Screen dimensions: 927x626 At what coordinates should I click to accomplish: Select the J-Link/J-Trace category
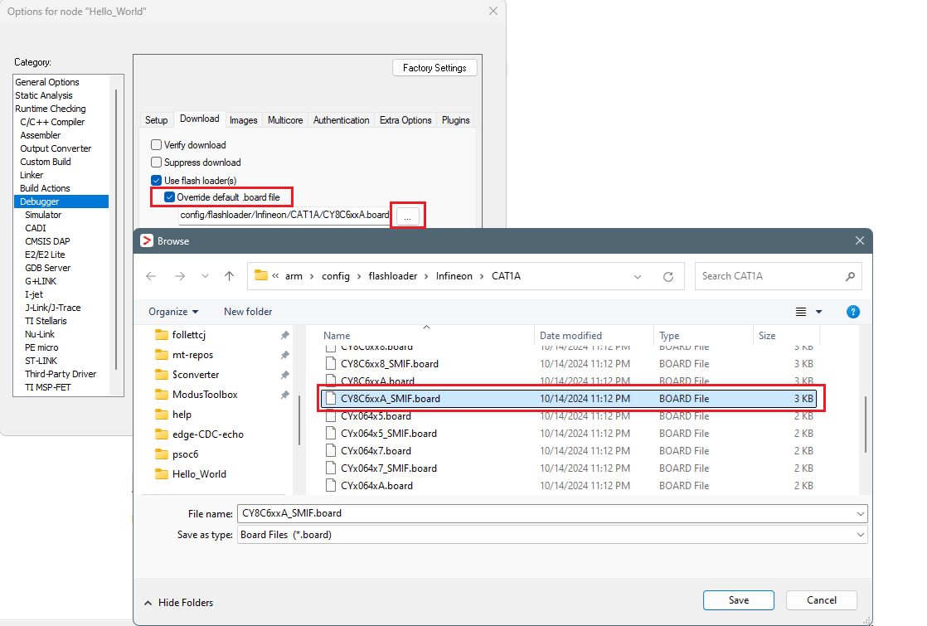(x=52, y=308)
